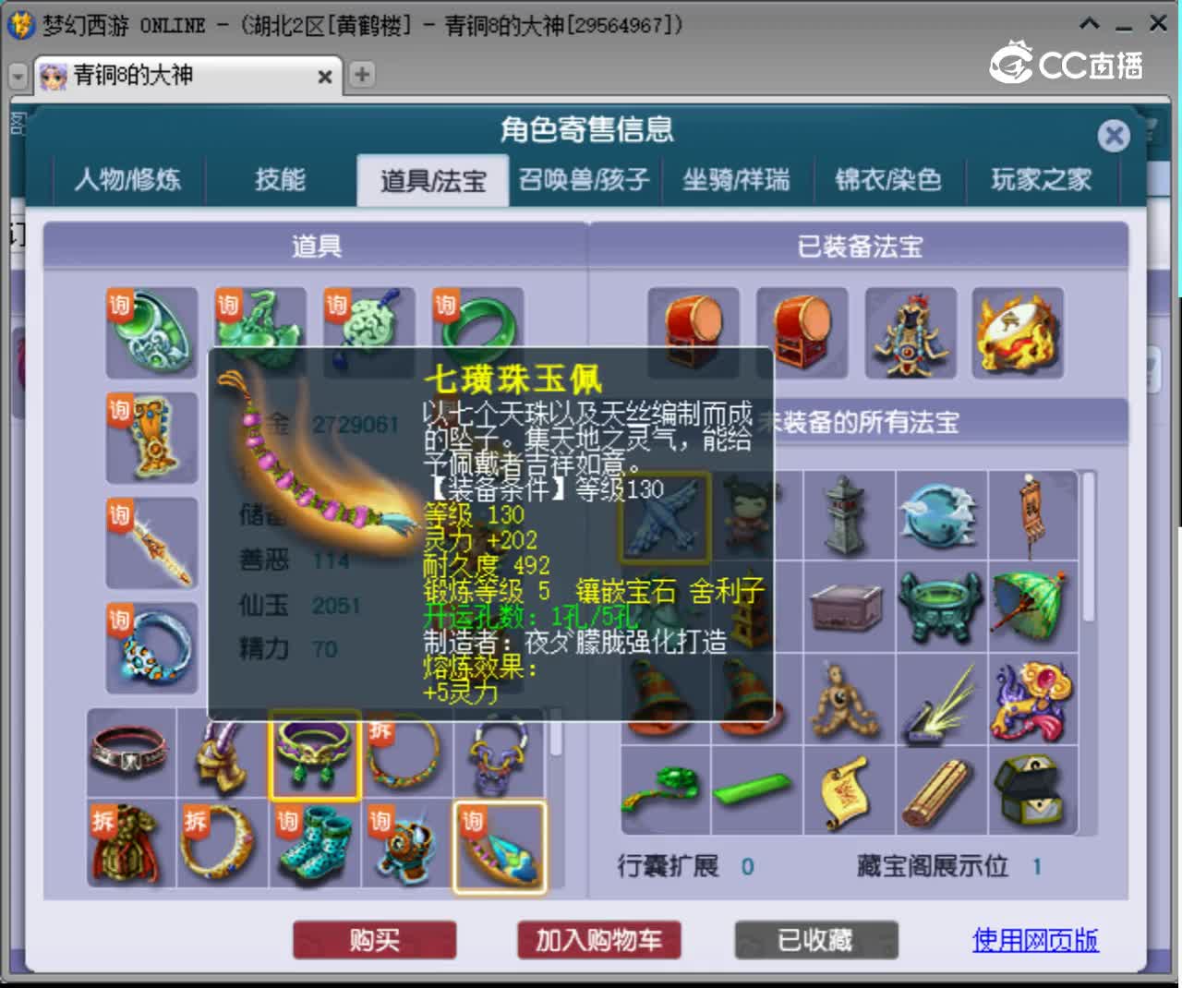1182x988 pixels.
Task: Open the 人物/修炼 tab
Action: point(127,180)
